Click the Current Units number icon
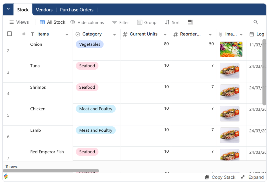The height and width of the screenshot is (183, 271). [x=125, y=34]
